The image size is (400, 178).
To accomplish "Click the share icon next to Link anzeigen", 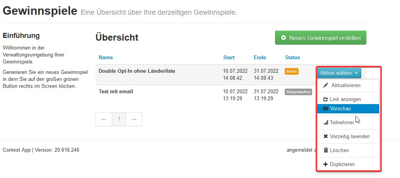I will click(x=326, y=99).
